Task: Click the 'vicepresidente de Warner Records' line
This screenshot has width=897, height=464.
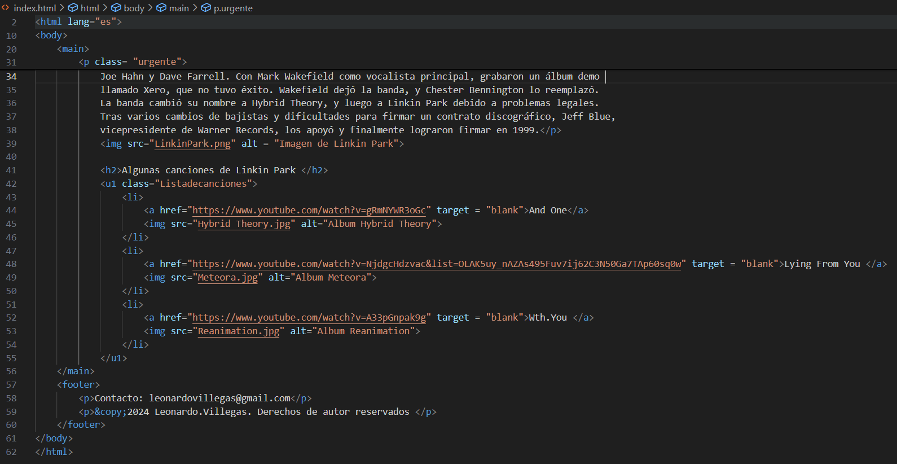Action: (x=331, y=130)
